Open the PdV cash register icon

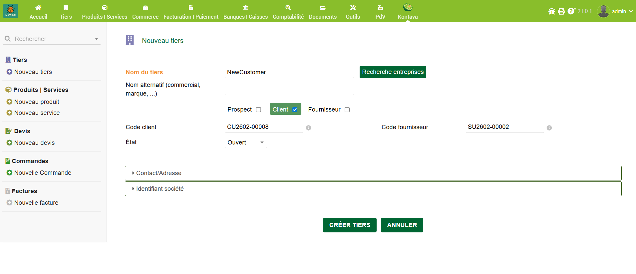click(380, 8)
